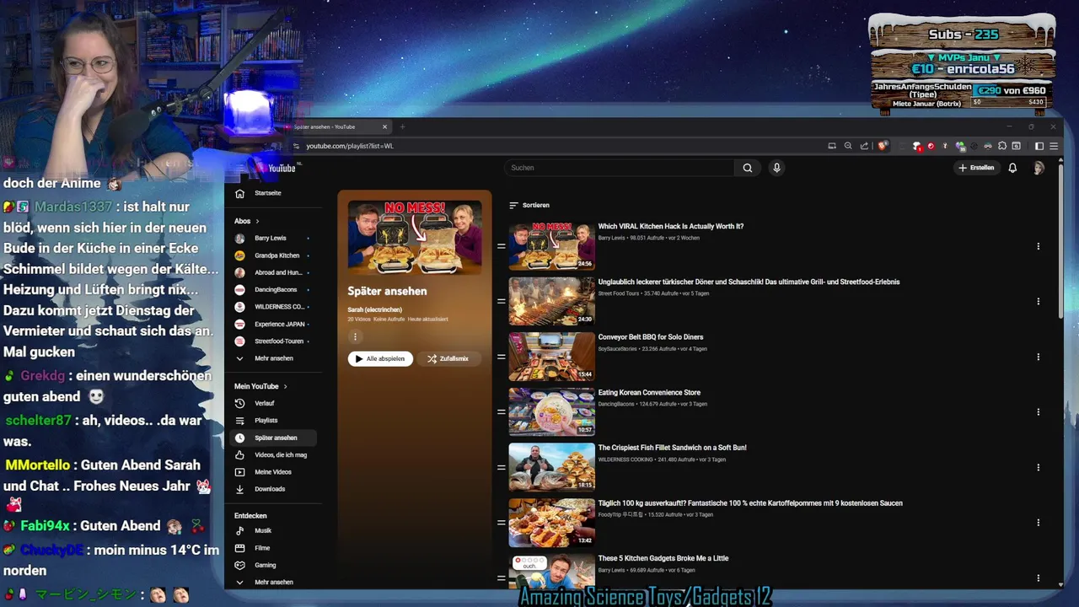Play the Crispiest Fish Fillet Sandwich thumbnail
The width and height of the screenshot is (1079, 607).
coord(551,467)
